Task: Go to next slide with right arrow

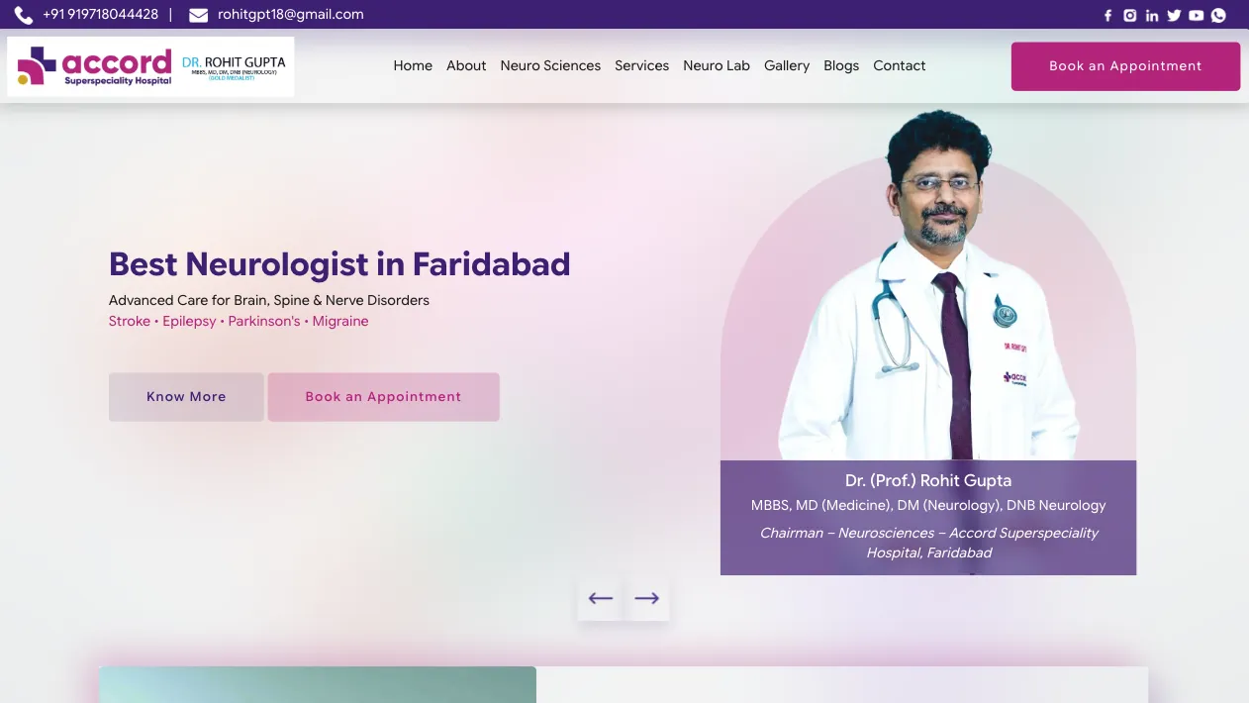Action: [647, 598]
